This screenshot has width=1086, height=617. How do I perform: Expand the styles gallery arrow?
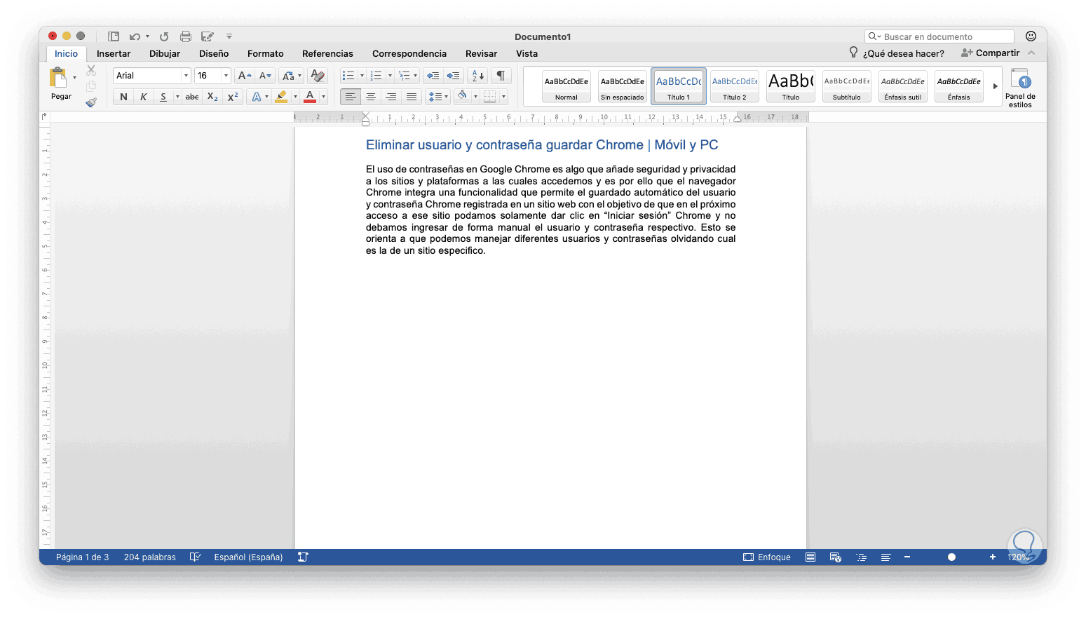coord(995,86)
